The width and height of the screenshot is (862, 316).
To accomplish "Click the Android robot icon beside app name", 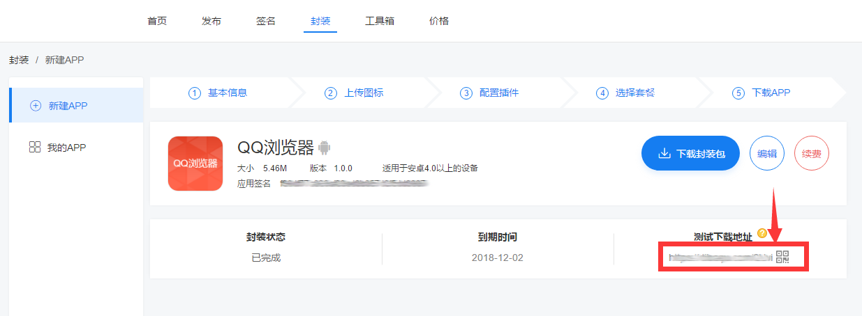I will point(324,148).
